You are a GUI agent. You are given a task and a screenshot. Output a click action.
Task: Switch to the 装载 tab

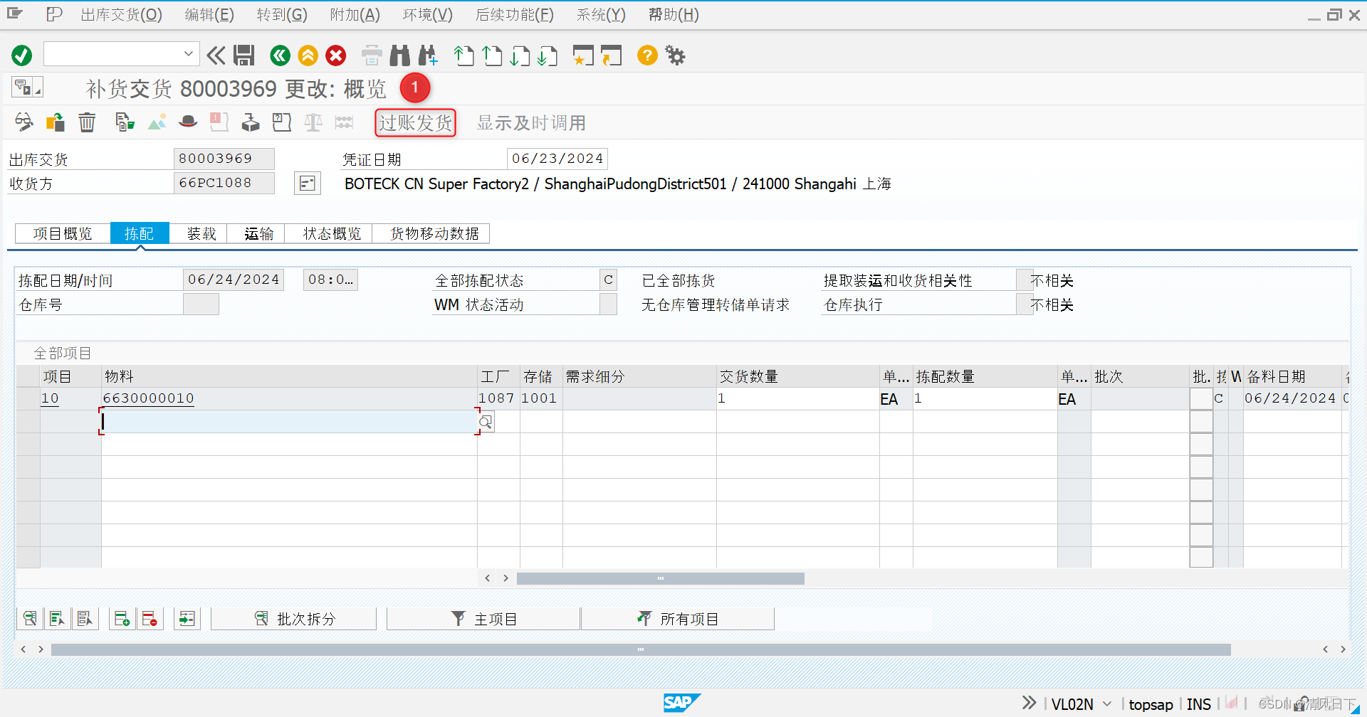(201, 233)
